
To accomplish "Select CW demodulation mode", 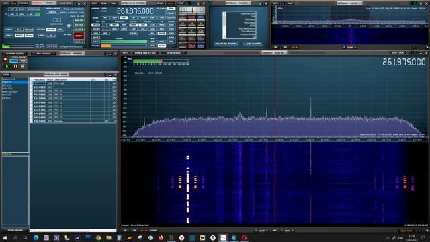I will click(133, 18).
